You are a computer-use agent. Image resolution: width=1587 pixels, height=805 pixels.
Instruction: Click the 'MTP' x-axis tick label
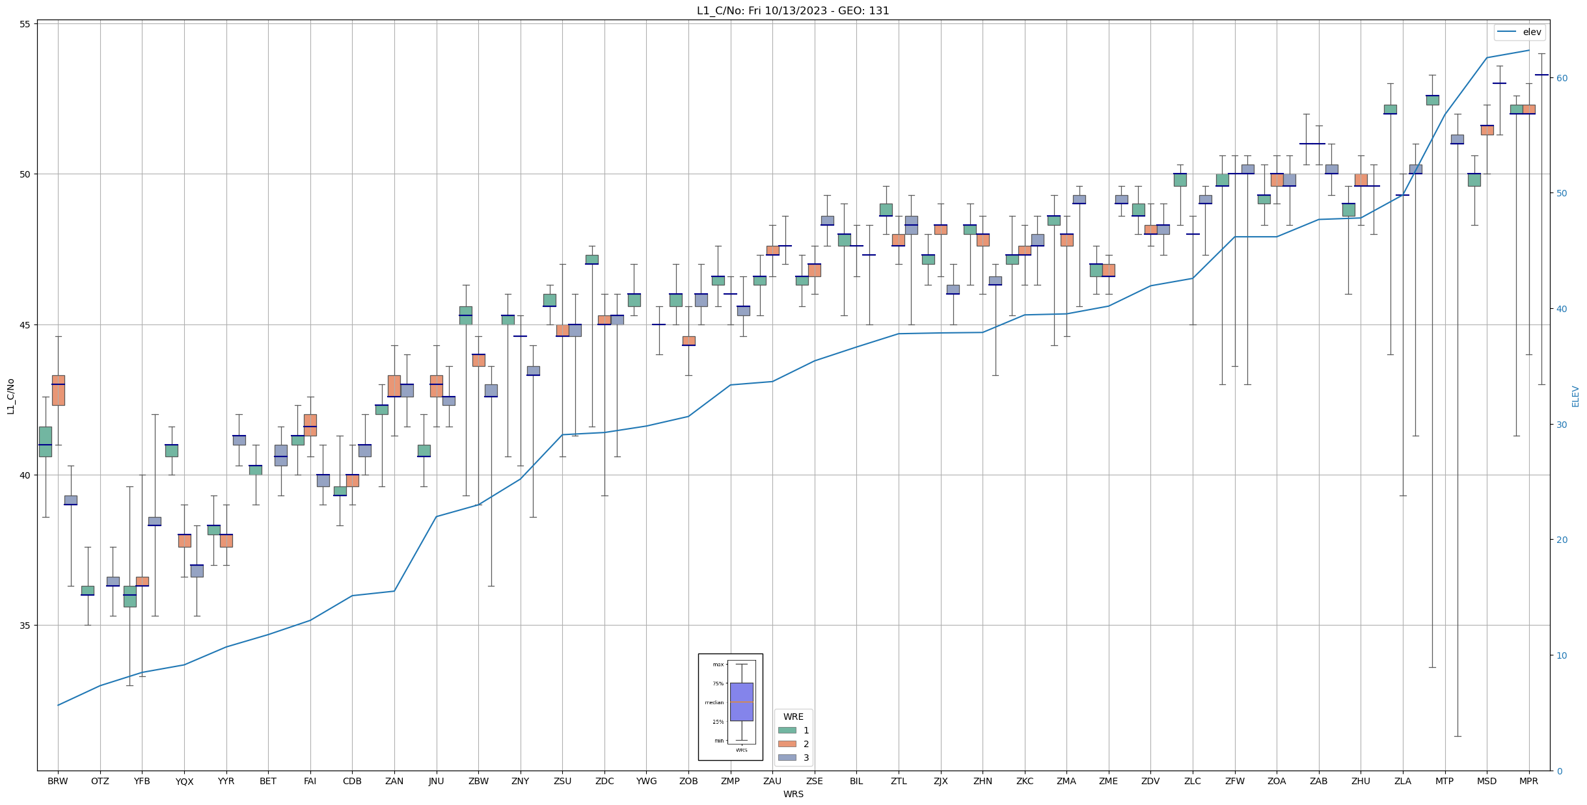point(1445,781)
